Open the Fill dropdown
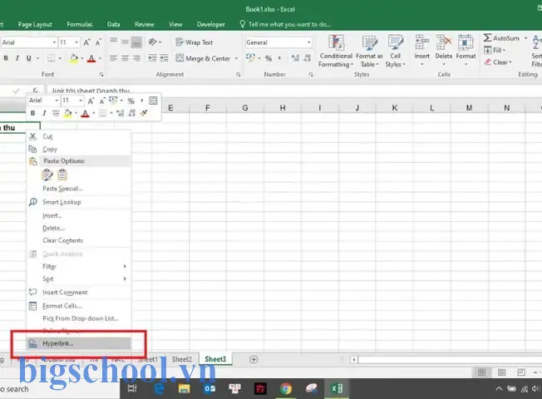Viewport: 542px width, 399px height. tap(495, 51)
